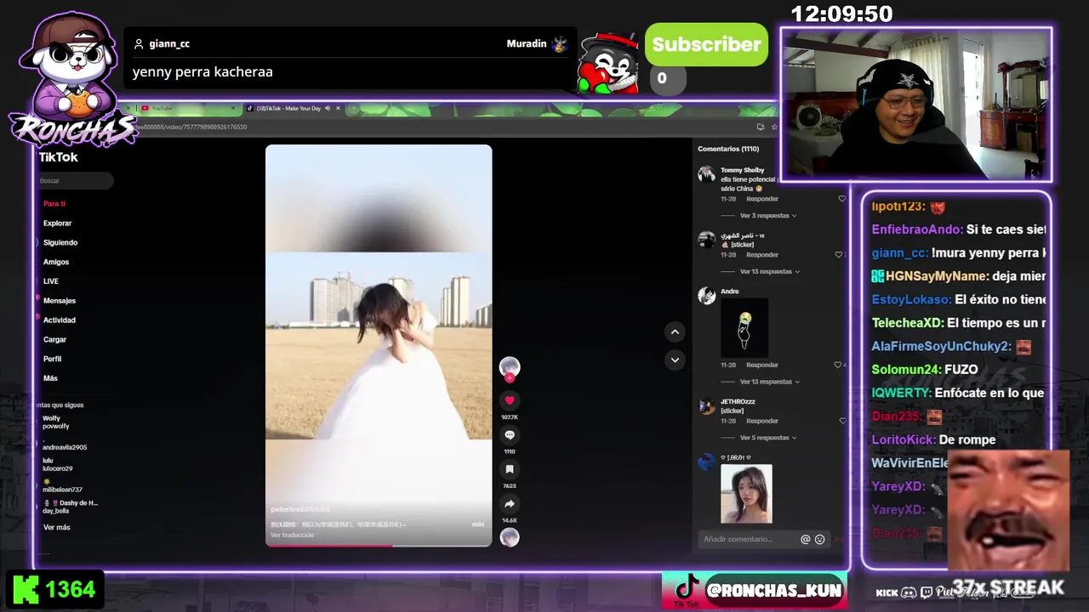Save video with the bookmark icon
Screen dimensions: 1089x612
510,469
